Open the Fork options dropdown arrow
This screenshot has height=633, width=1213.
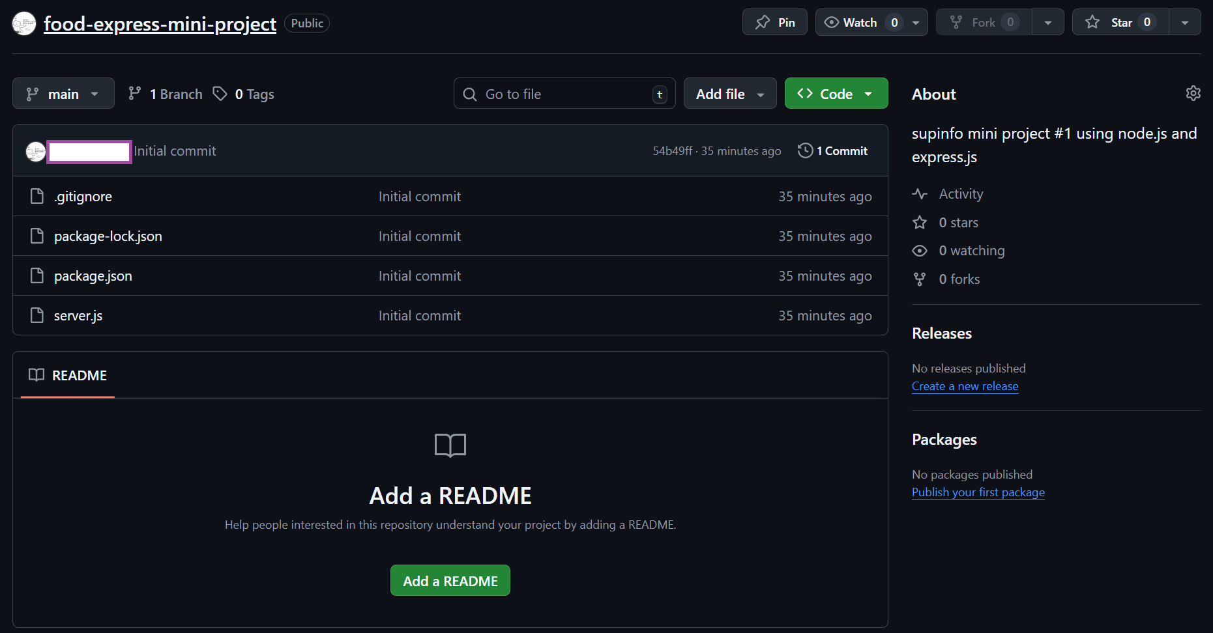(1048, 22)
